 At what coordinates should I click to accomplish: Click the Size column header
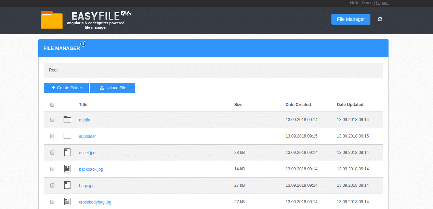click(238, 105)
